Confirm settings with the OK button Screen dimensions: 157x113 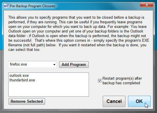[139, 101]
